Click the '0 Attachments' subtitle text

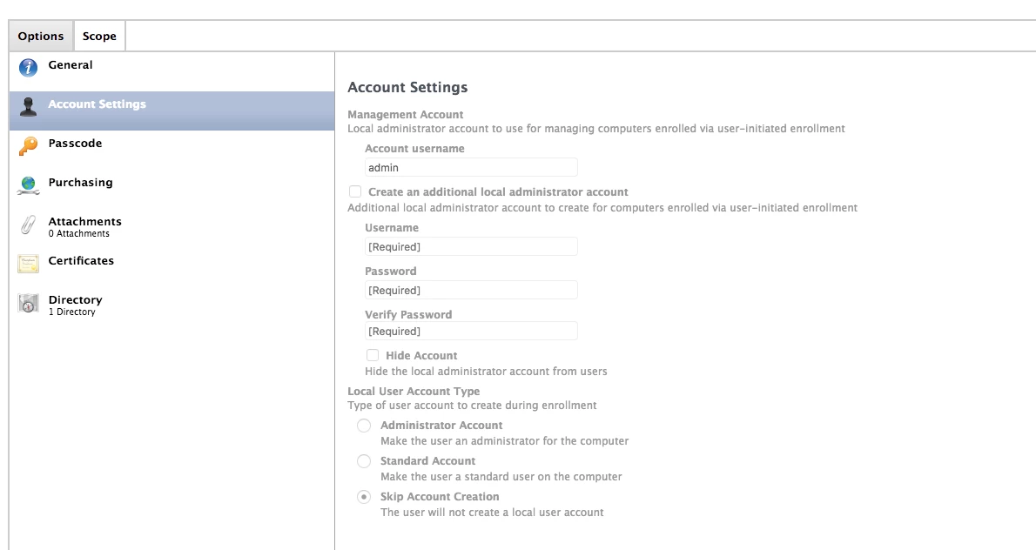78,234
